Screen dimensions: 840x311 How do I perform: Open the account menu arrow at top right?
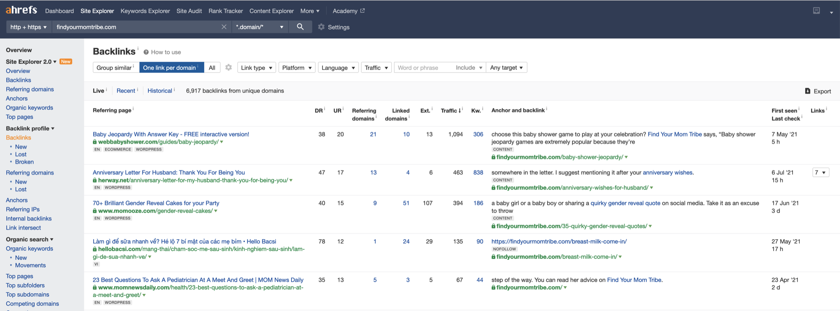(831, 12)
